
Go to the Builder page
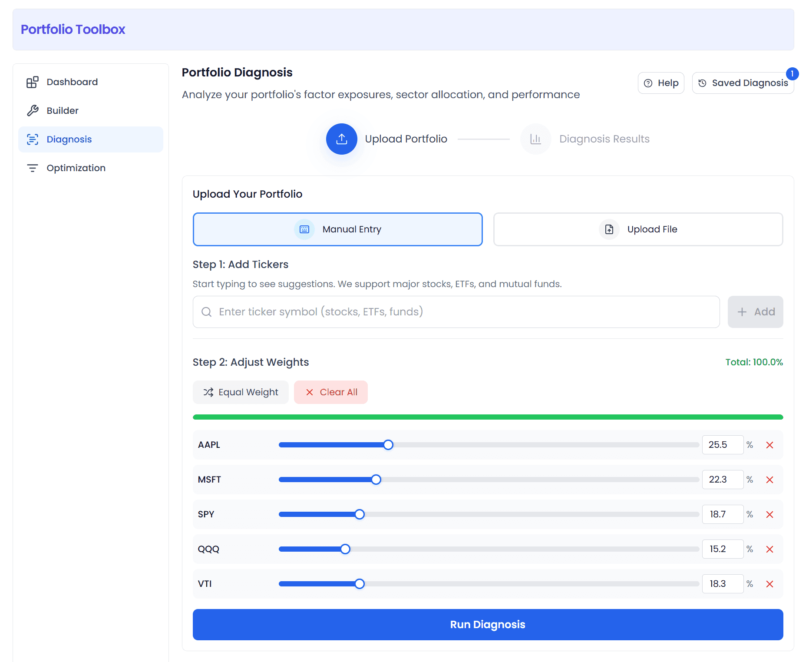[91, 111]
